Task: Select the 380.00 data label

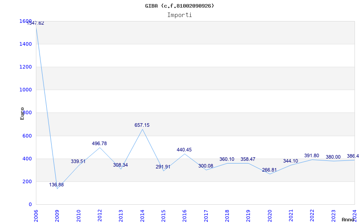Action: (333, 157)
